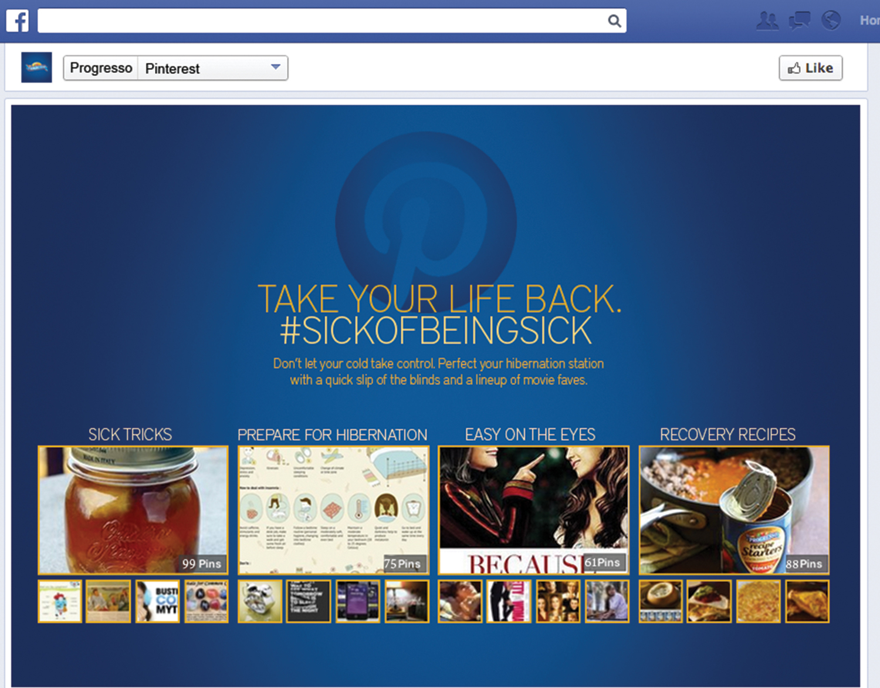880x688 pixels.
Task: Click the search magnifier icon
Action: (x=614, y=21)
